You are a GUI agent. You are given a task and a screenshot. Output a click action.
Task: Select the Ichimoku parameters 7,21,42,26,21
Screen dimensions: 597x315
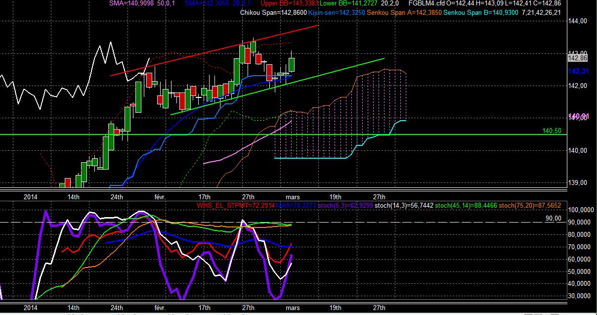coord(541,12)
